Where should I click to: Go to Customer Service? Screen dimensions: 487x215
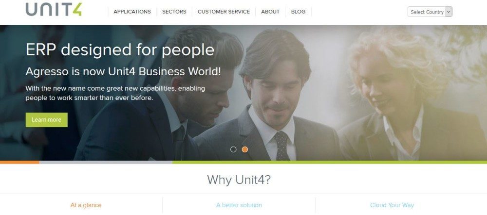(224, 12)
